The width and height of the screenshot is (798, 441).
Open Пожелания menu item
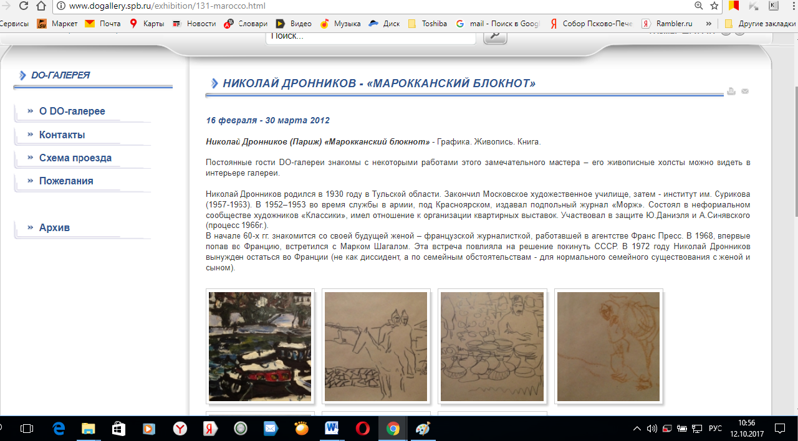point(66,181)
